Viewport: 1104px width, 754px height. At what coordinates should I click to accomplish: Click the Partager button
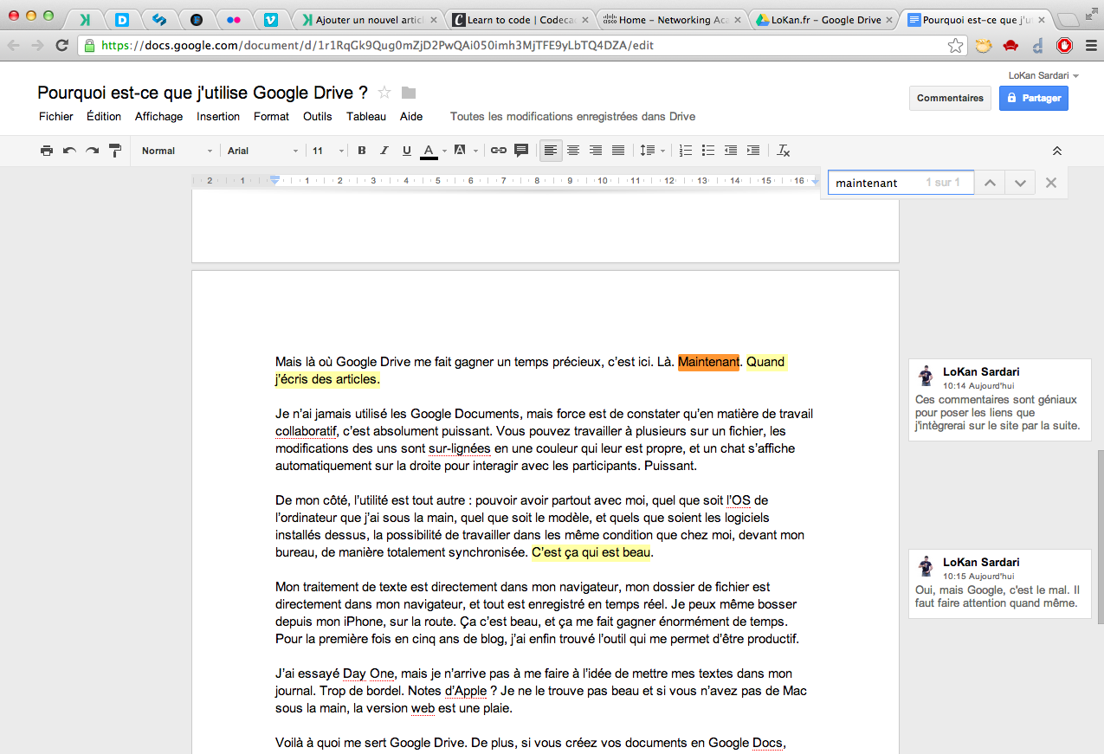[1033, 98]
